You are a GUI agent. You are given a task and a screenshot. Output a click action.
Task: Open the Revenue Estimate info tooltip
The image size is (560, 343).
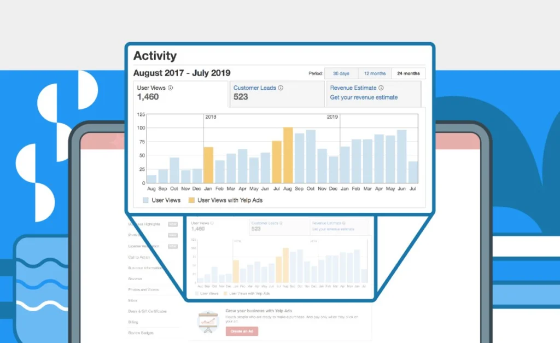click(x=381, y=88)
